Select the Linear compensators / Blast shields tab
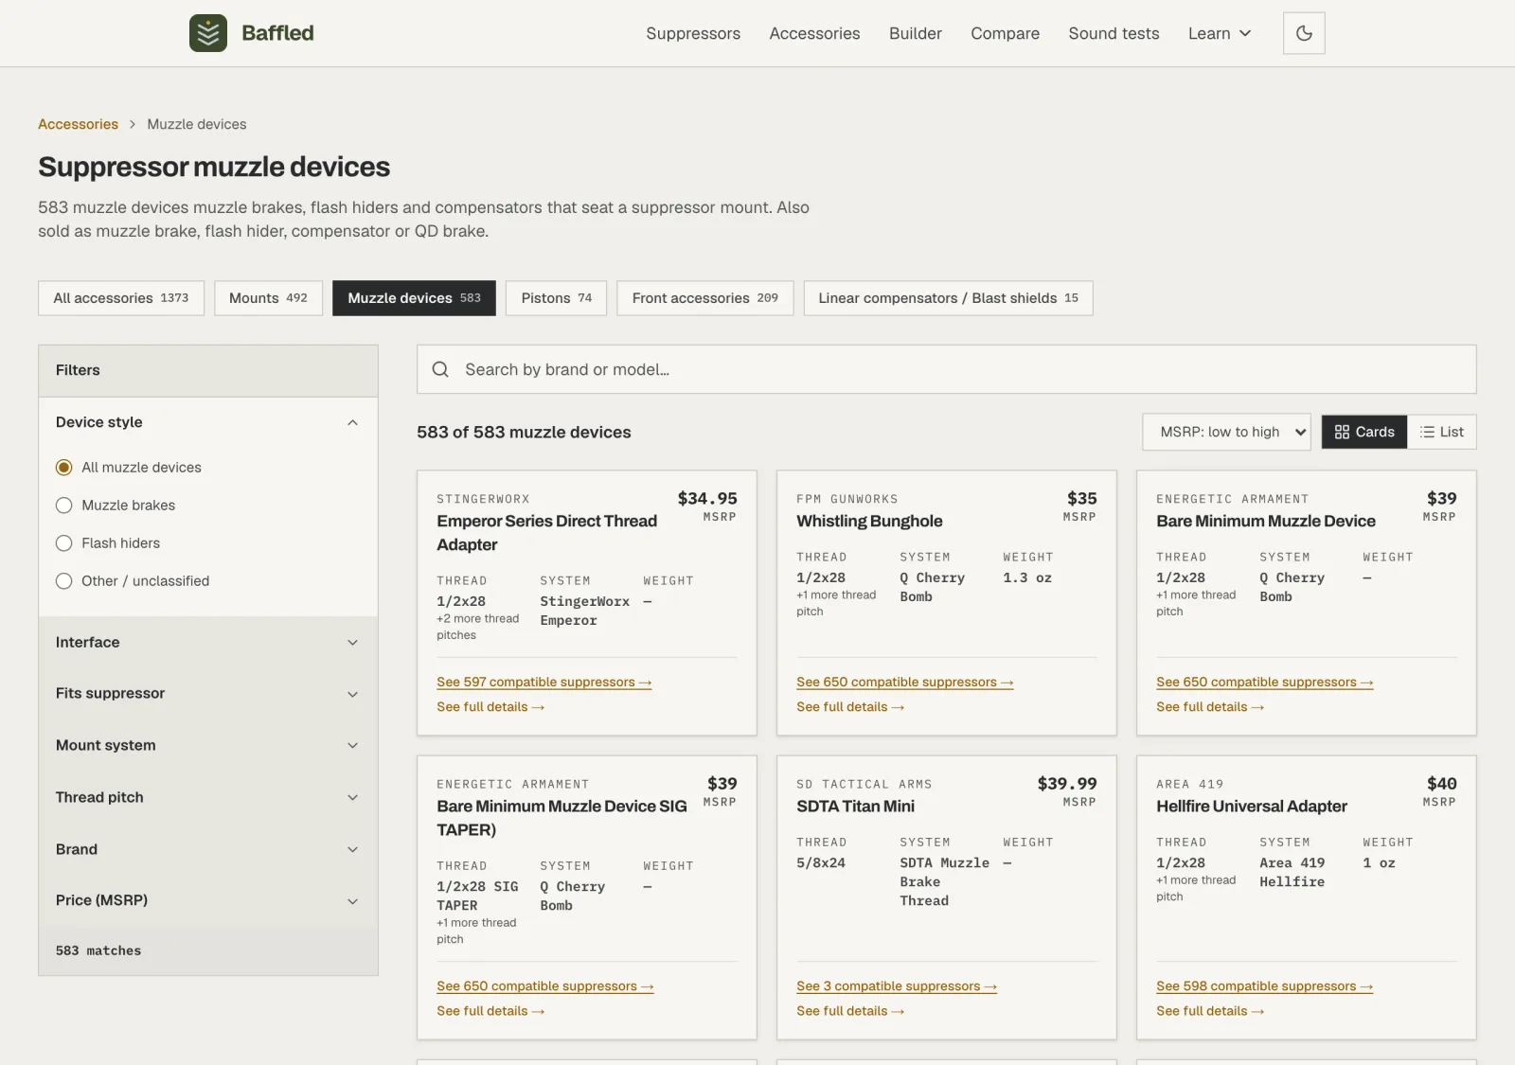 point(948,298)
